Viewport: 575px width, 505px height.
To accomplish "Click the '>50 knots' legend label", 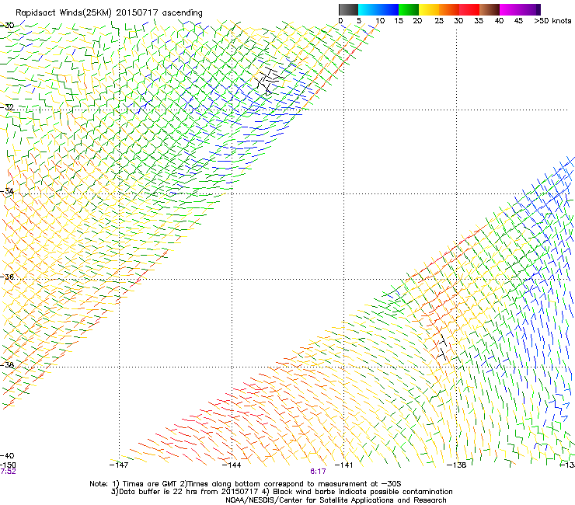I will (552, 20).
